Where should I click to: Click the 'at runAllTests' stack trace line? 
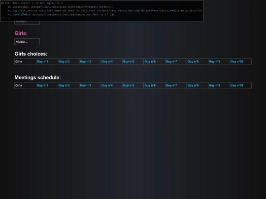coord(61,15)
